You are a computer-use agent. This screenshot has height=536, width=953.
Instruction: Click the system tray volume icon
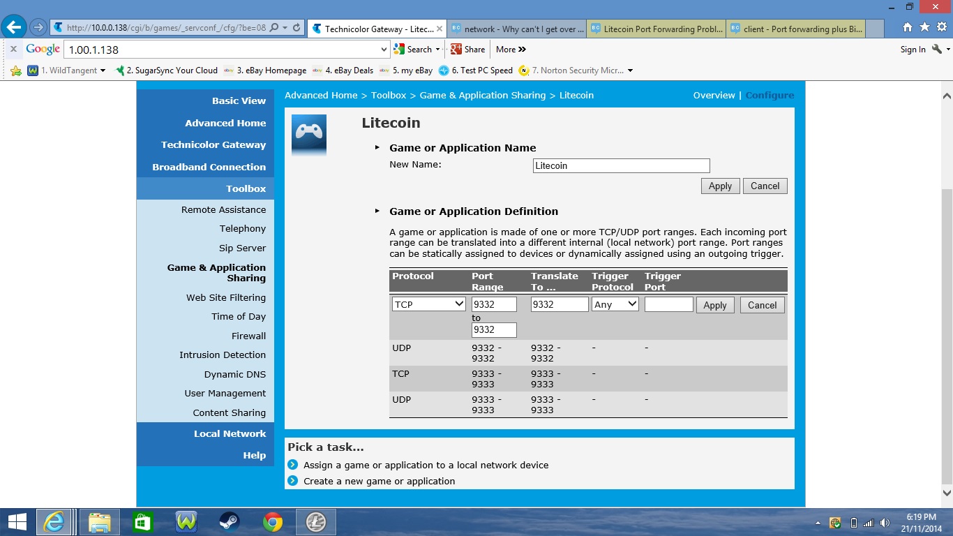point(885,523)
